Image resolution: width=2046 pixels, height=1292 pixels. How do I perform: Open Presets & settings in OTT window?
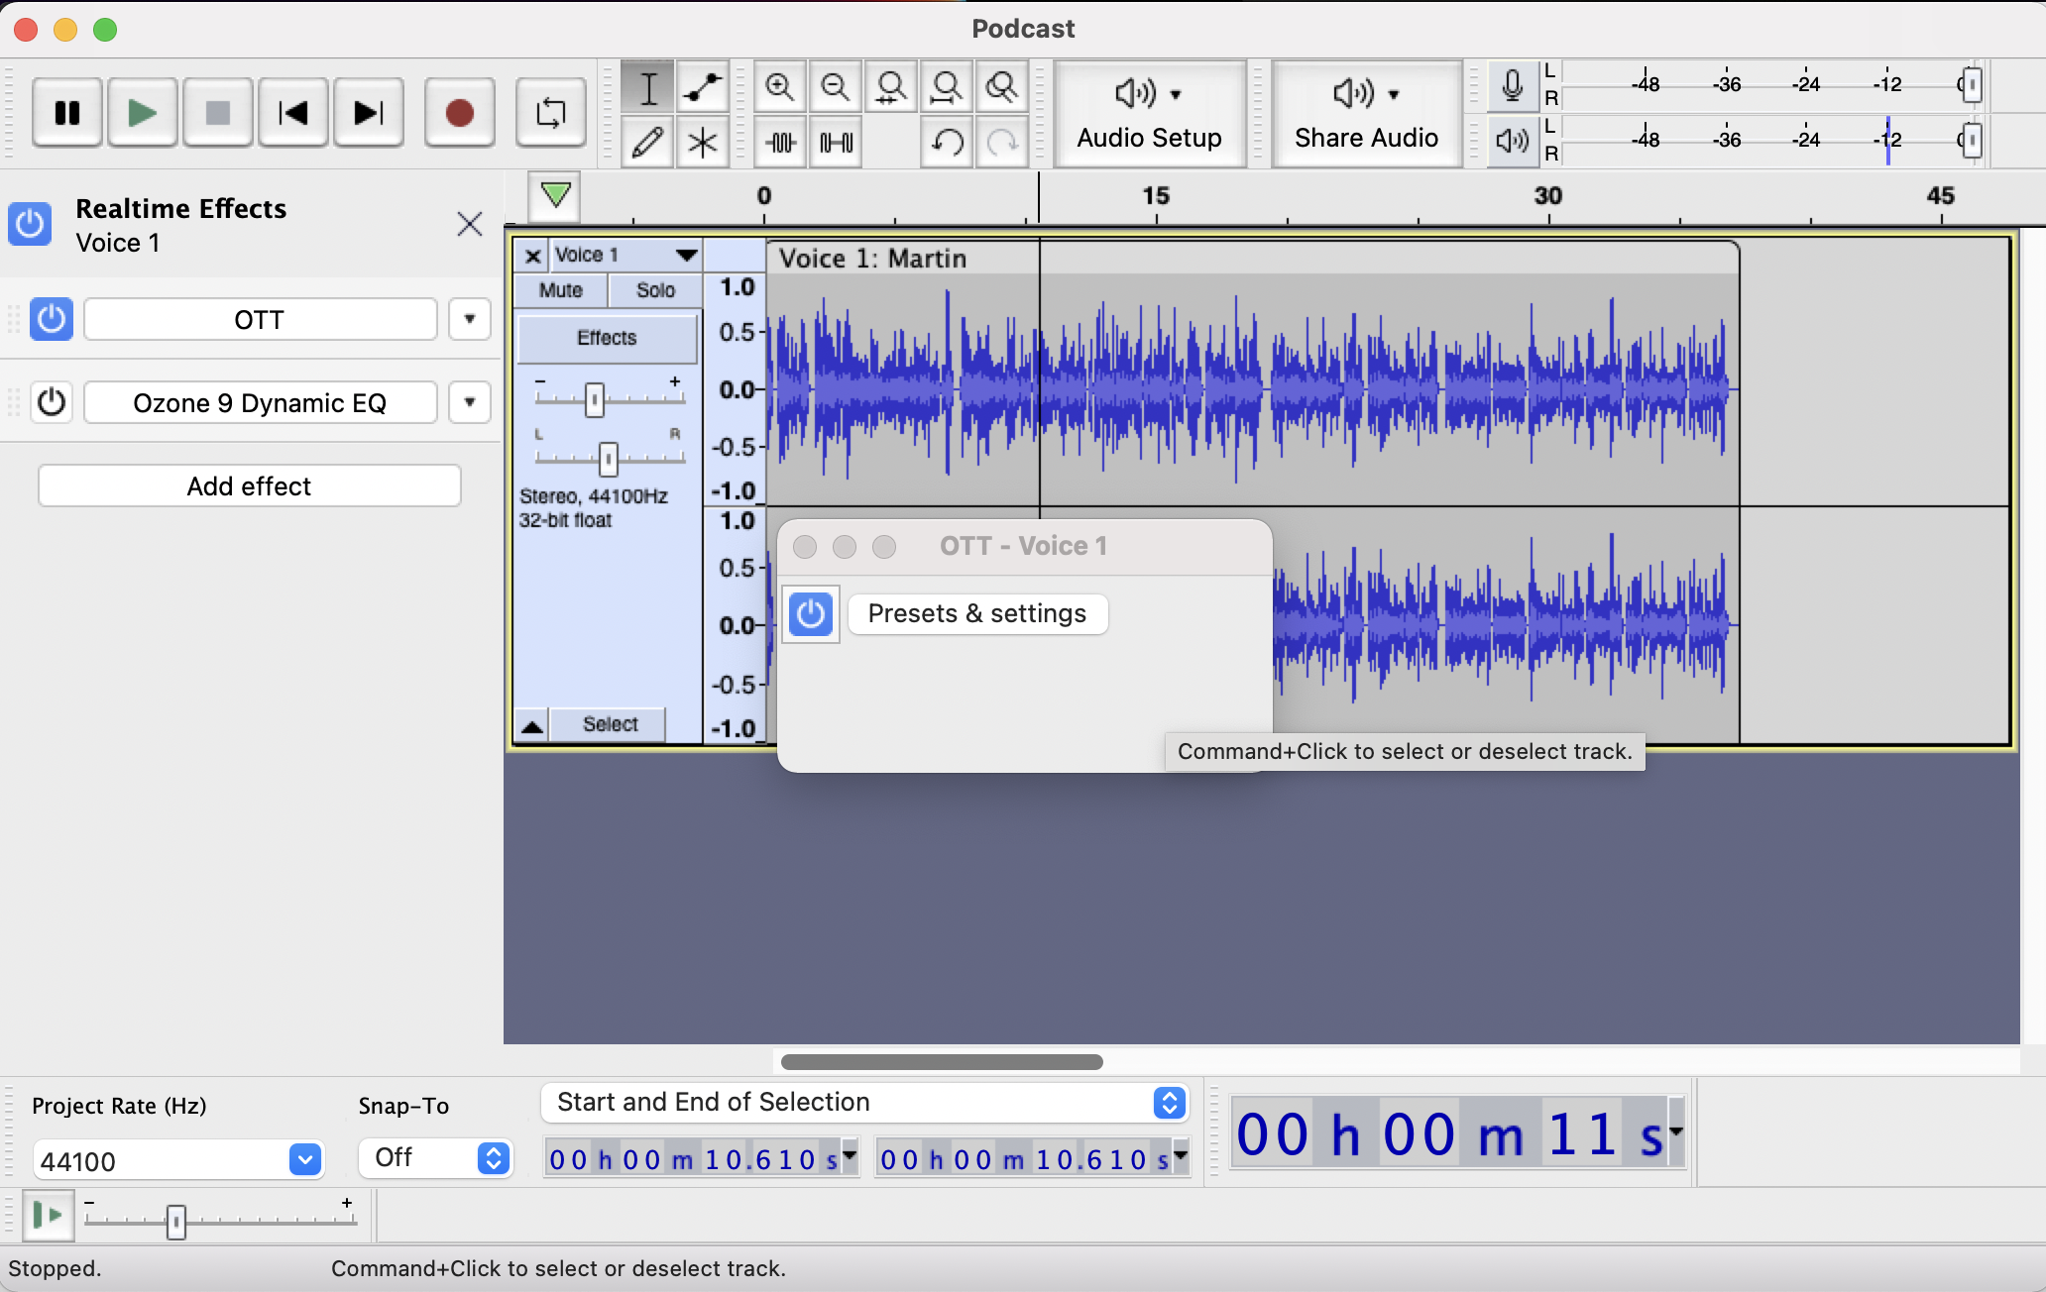976,613
